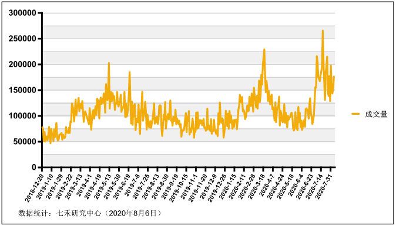The width and height of the screenshot is (396, 226).
Task: Click the 50000 y-axis label
Action: (25, 142)
